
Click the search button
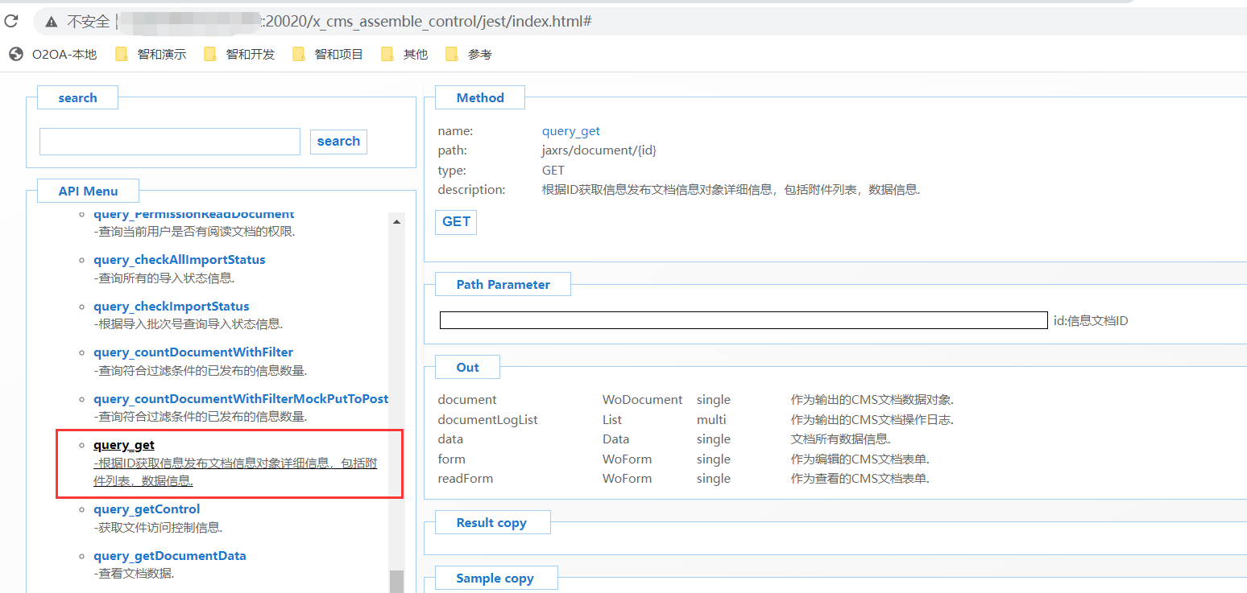pos(338,142)
